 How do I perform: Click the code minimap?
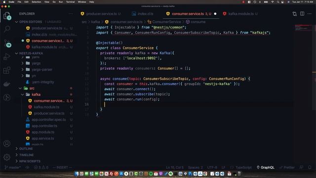click(x=303, y=28)
